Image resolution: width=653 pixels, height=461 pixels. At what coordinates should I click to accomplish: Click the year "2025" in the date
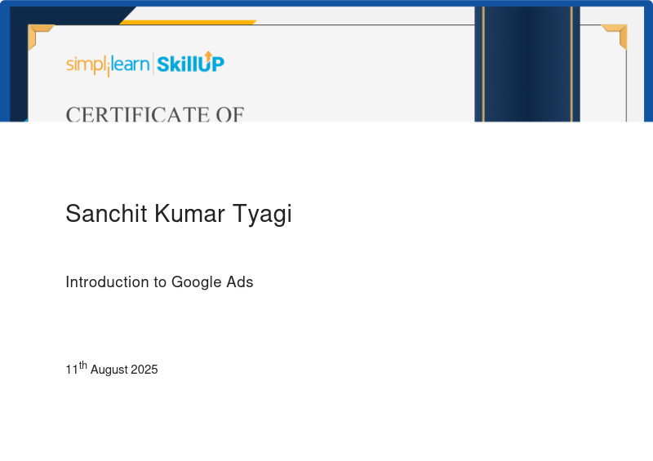144,370
